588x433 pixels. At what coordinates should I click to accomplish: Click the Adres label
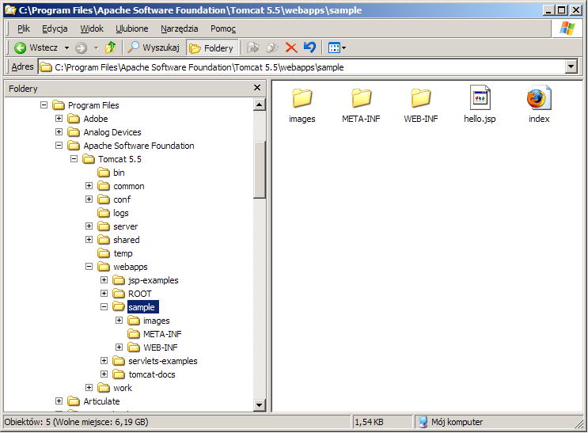[x=22, y=66]
